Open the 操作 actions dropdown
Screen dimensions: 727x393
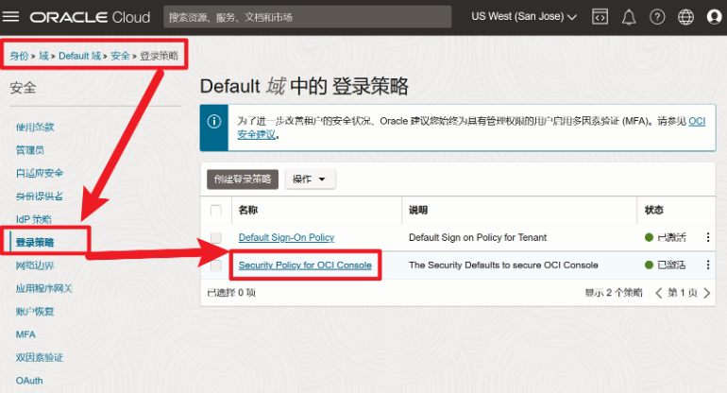310,179
